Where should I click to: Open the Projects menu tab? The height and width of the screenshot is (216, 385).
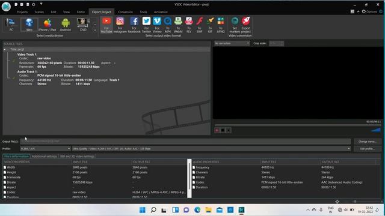22,12
